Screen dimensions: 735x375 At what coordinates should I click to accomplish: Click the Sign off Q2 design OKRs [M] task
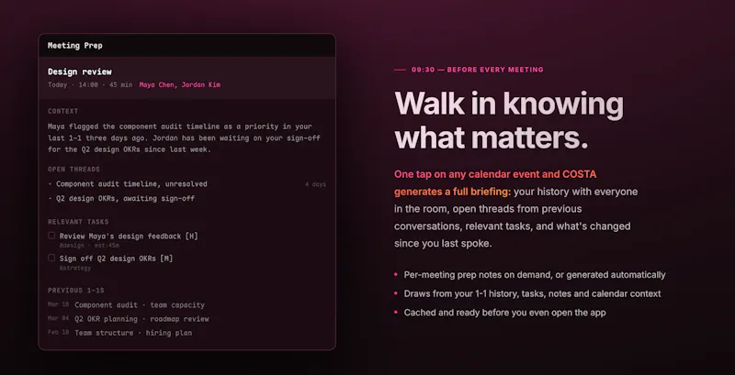pos(116,259)
